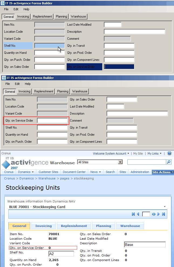174x267 pixels.
Task: Go to the previous stockkeeping record
Action: [138, 214]
